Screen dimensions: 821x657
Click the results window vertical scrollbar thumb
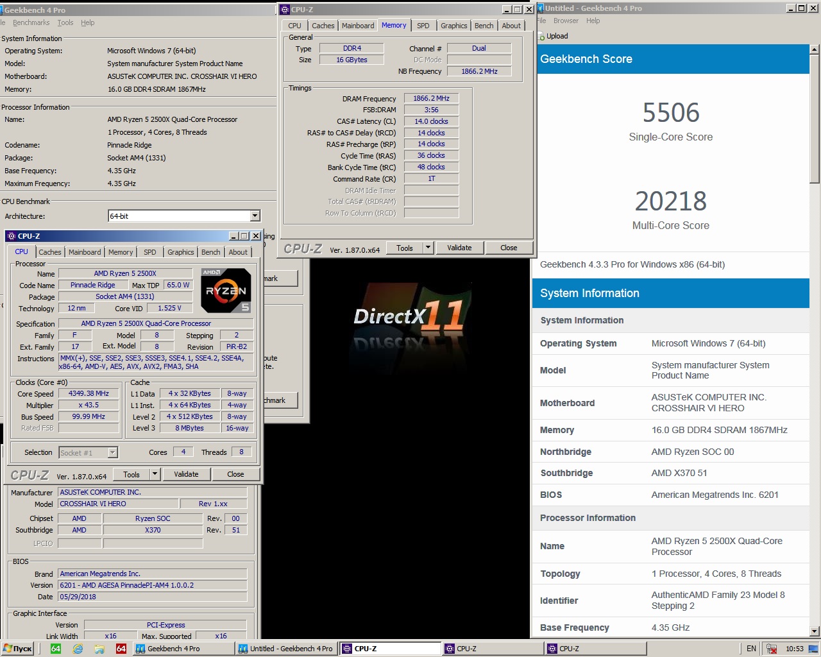point(815,119)
